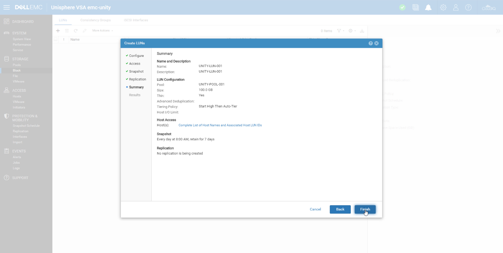The image size is (503, 253).
Task: Switch to the Consistency Groups tab
Action: pyautogui.click(x=95, y=20)
